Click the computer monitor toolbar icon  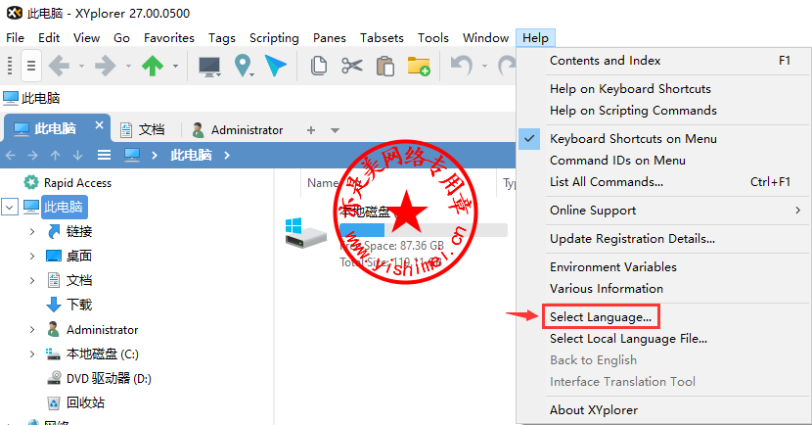(209, 67)
